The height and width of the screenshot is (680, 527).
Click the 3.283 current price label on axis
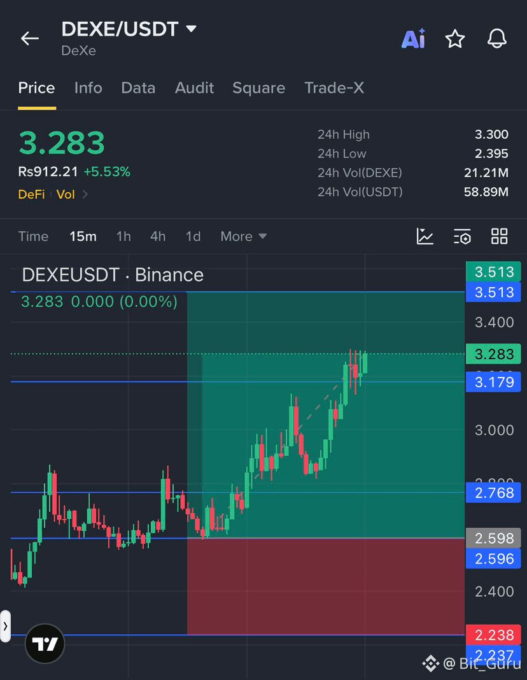click(x=494, y=354)
